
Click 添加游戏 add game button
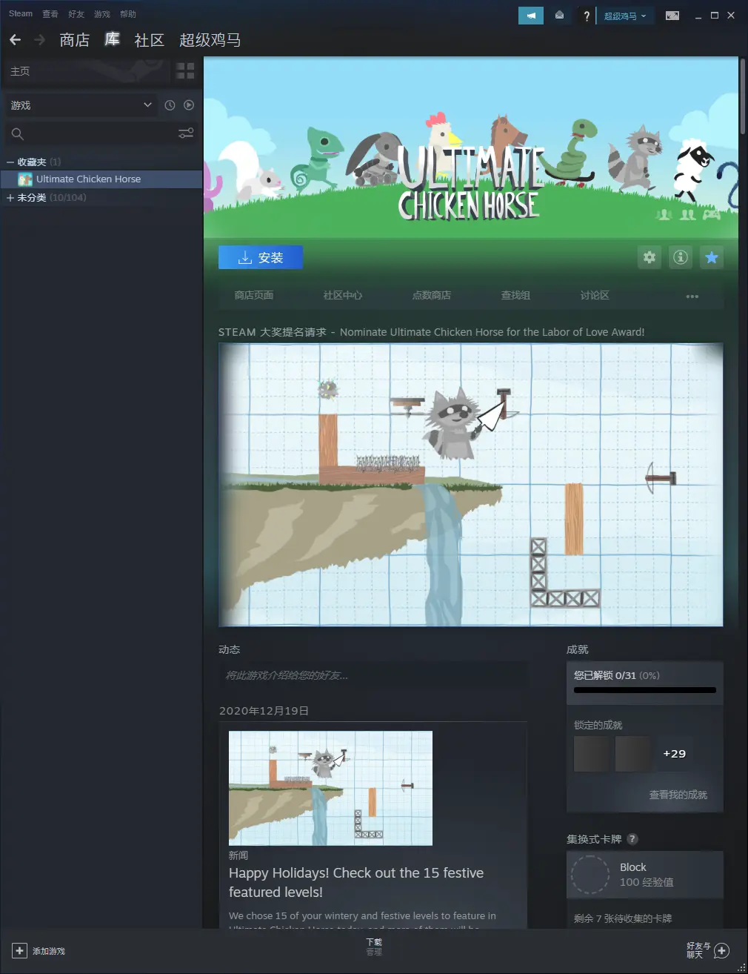click(x=39, y=951)
